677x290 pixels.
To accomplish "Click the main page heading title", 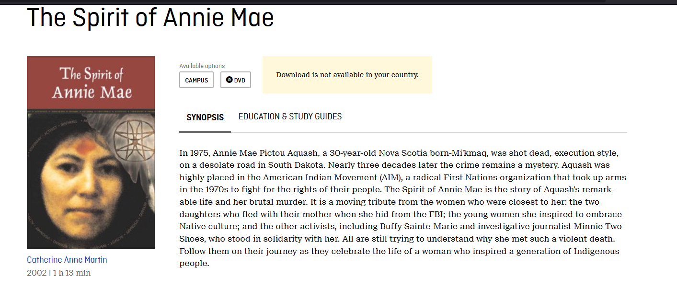I will (x=150, y=17).
